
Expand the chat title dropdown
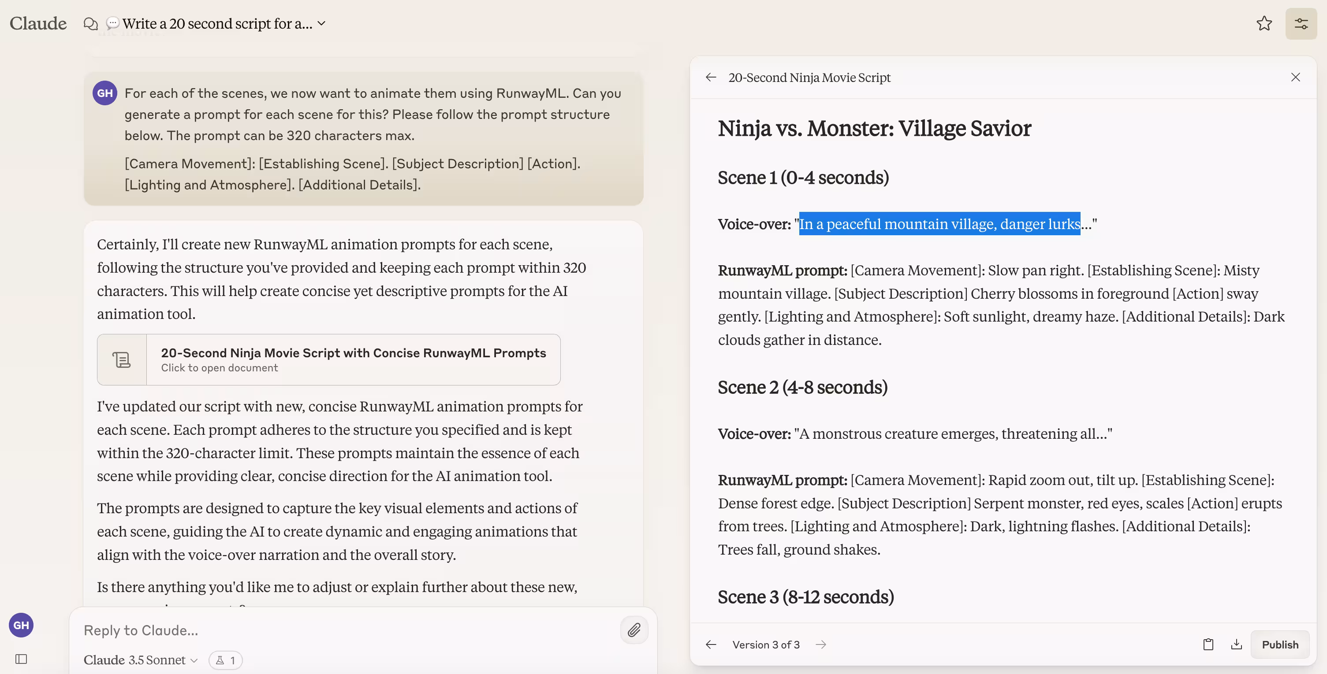click(321, 24)
